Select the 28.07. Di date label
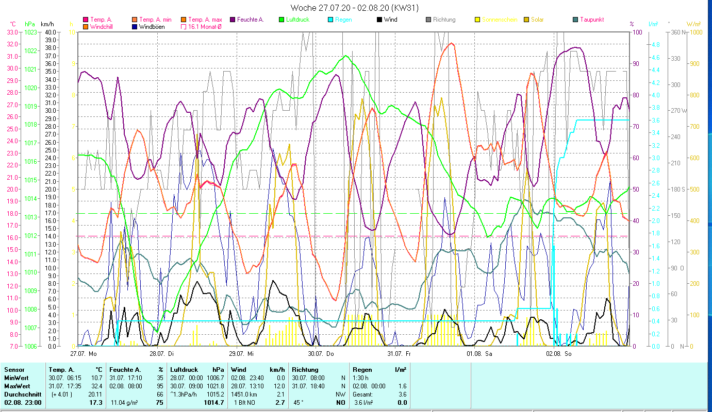The width and height of the screenshot is (712, 412). pos(162,354)
